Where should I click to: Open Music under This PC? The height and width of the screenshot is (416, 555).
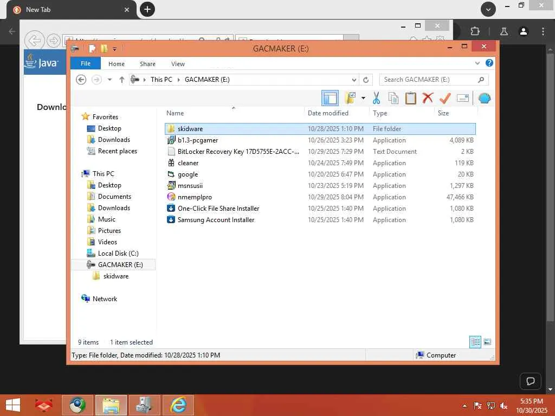pos(107,219)
